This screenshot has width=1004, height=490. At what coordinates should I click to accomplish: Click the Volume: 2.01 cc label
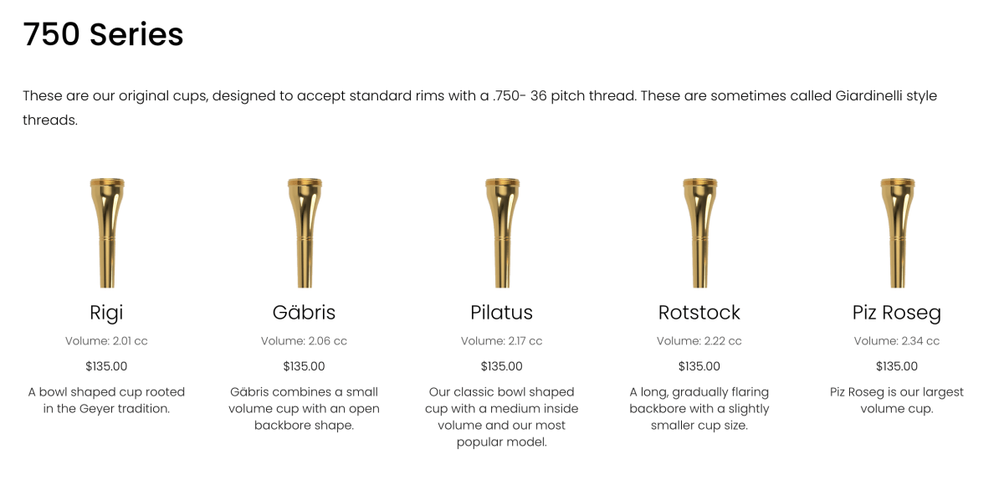106,341
